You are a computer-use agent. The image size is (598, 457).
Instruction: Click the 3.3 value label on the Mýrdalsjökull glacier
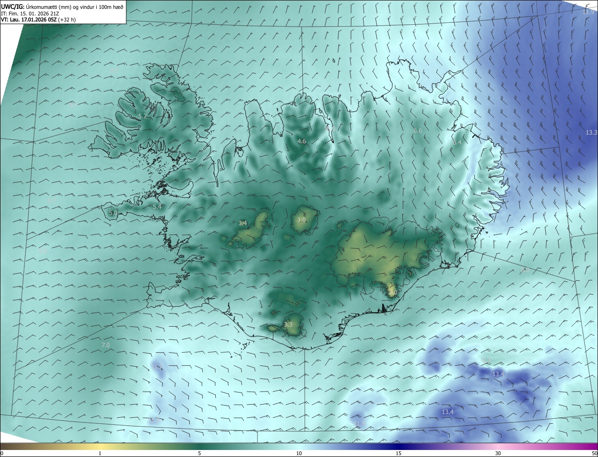click(288, 325)
